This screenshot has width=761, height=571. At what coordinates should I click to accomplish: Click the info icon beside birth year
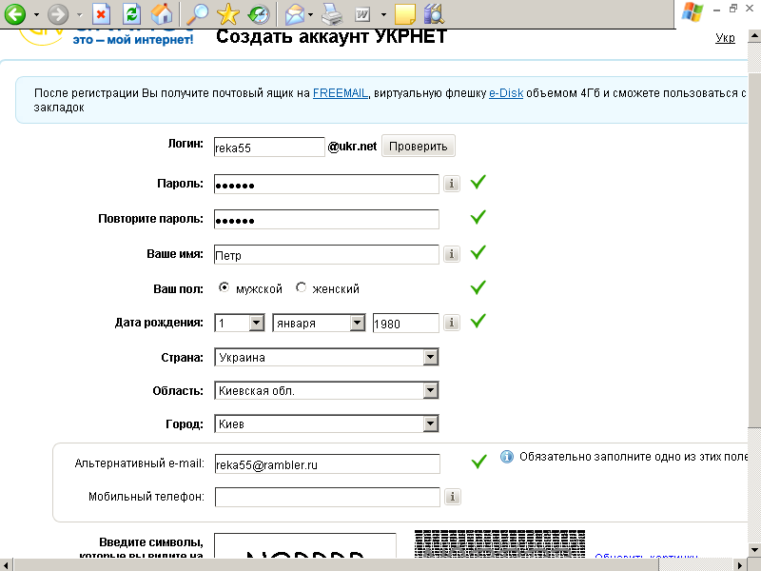452,323
